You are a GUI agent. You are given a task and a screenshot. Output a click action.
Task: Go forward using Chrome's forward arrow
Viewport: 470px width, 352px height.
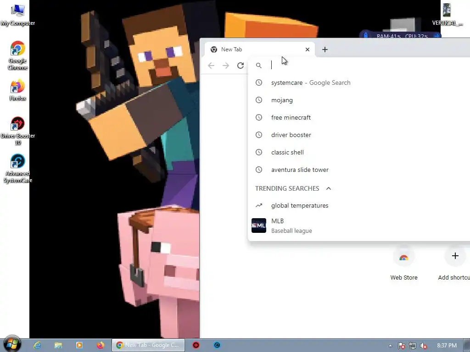(x=226, y=65)
